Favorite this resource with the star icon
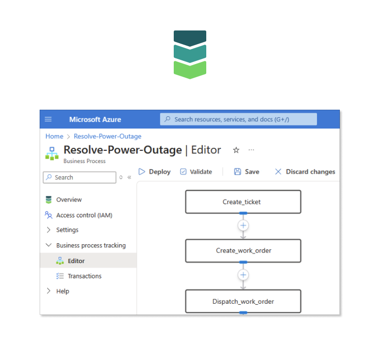This screenshot has height=356, width=380. coord(236,150)
